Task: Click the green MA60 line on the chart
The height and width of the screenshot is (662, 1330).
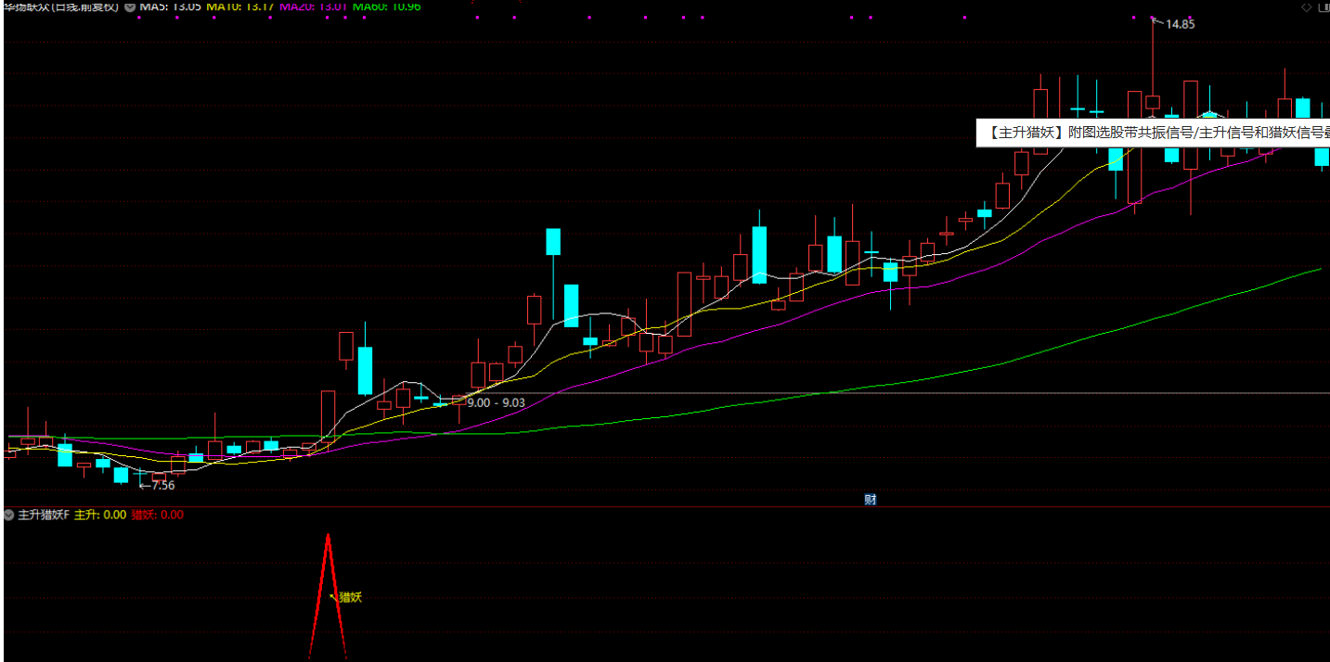Action: pyautogui.click(x=1021, y=352)
